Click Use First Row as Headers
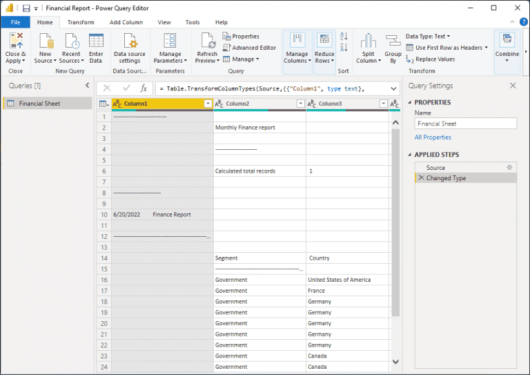This screenshot has height=375, width=530. coord(447,48)
